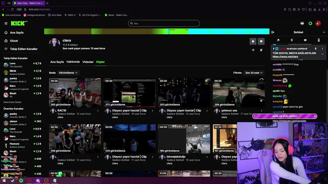This screenshot has height=184, width=328.
Task: Go to Ana Sayfa in the sidebar
Action: (x=17, y=32)
